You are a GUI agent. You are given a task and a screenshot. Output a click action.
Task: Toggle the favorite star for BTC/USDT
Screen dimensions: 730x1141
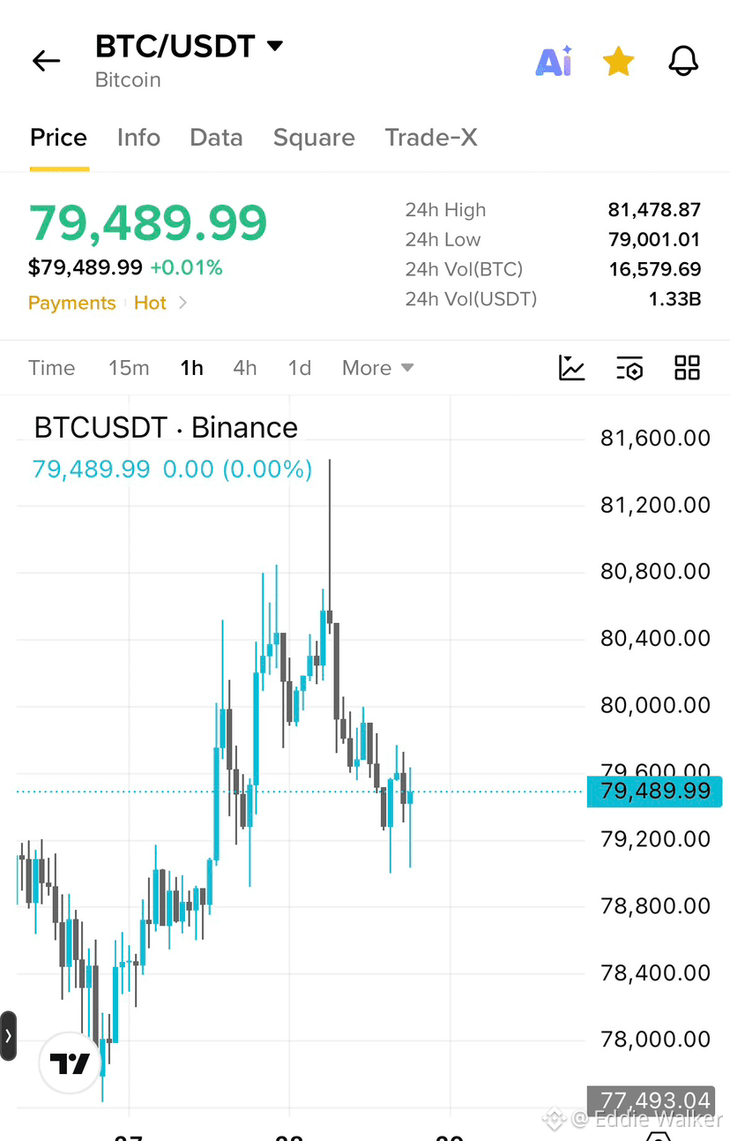pos(618,62)
